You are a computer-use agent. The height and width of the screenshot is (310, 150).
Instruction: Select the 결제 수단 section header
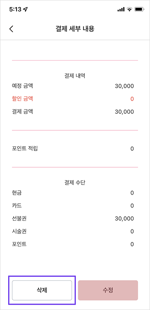[75, 183]
